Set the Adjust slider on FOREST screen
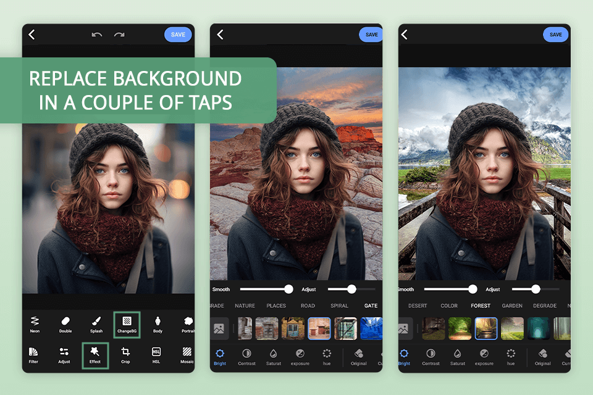Image resolution: width=593 pixels, height=395 pixels. (x=536, y=289)
